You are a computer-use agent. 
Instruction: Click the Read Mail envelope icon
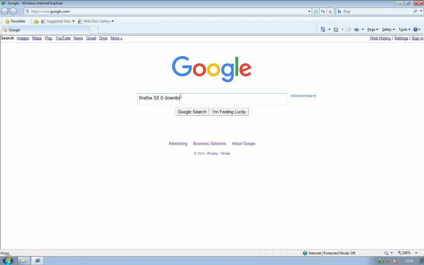coord(348,29)
